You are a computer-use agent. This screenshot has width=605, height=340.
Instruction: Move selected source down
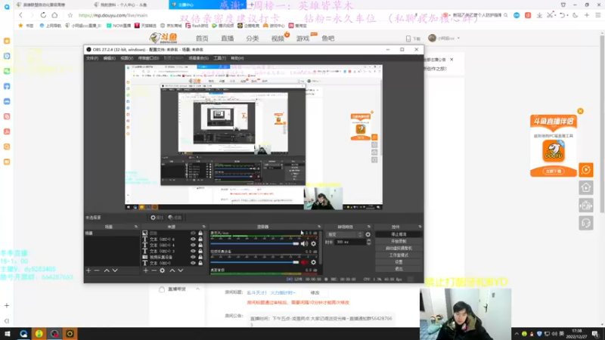tap(180, 270)
